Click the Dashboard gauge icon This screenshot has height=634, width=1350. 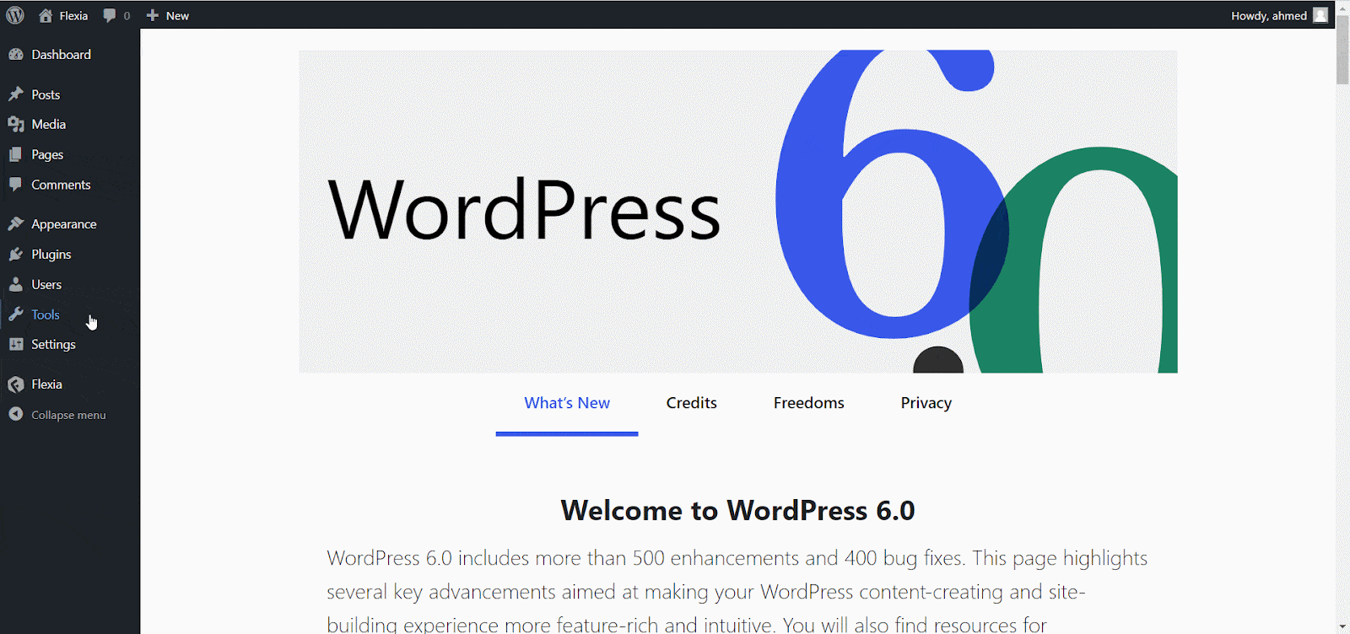coord(15,54)
